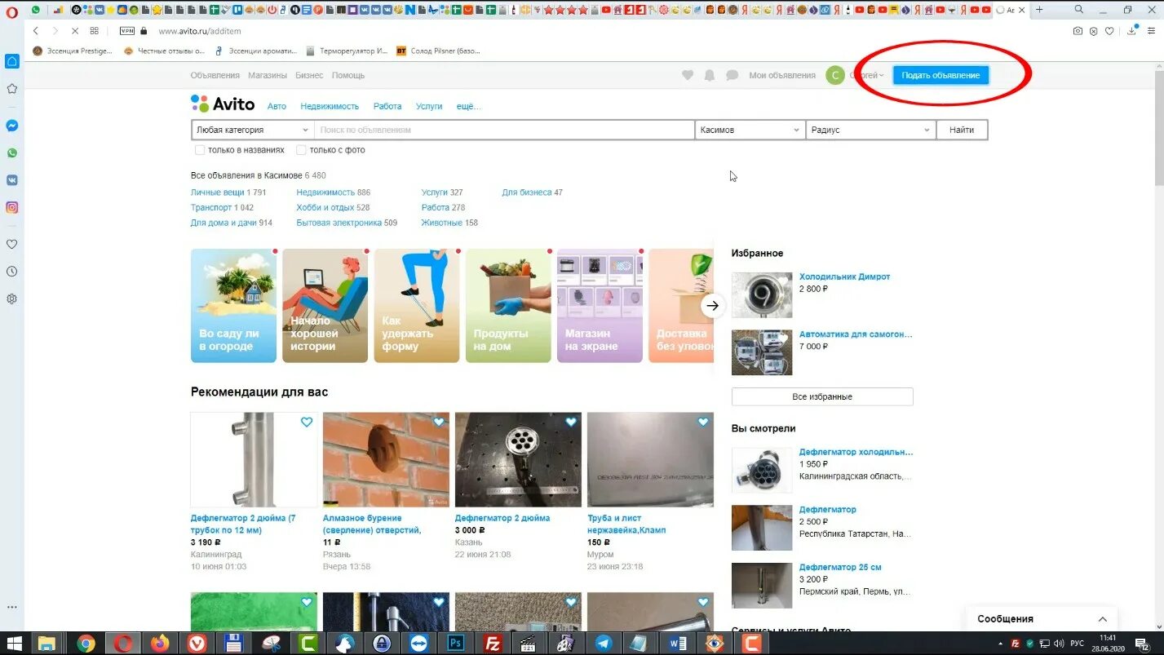Select the Авто category tab
Screen dimensions: 1164x655
pyautogui.click(x=277, y=106)
